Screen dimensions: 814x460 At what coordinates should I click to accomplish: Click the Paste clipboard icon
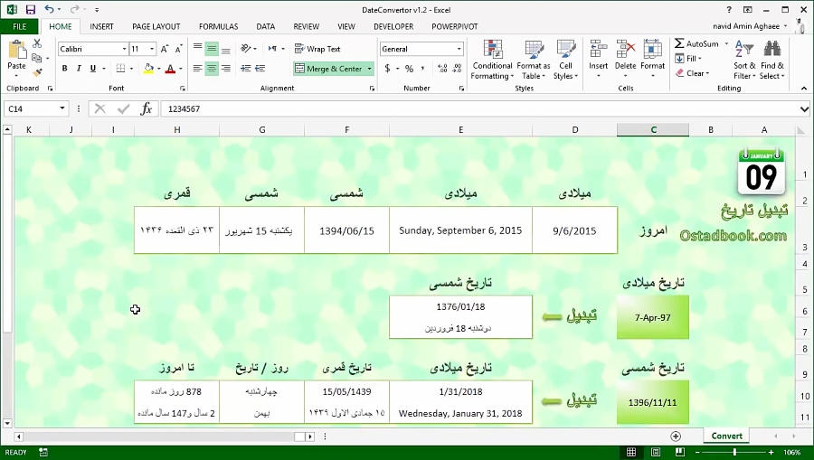(16, 51)
